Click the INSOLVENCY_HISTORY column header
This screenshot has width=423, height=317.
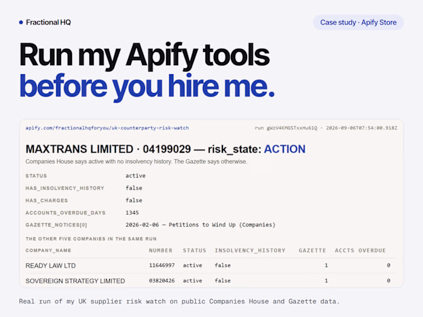tap(250, 251)
